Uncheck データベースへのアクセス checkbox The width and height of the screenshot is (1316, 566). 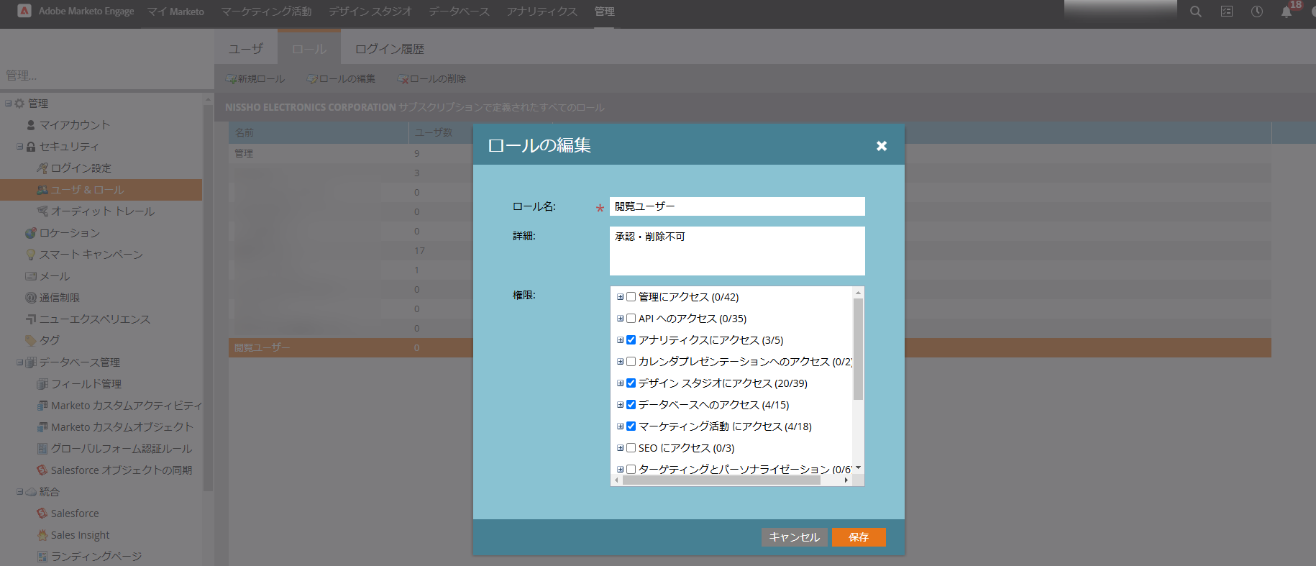(631, 405)
